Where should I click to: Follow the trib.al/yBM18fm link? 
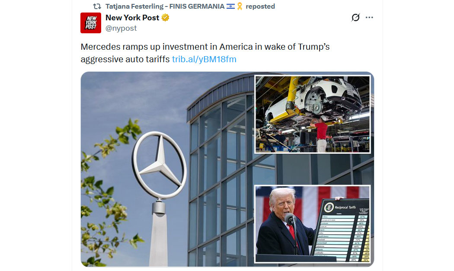click(204, 59)
